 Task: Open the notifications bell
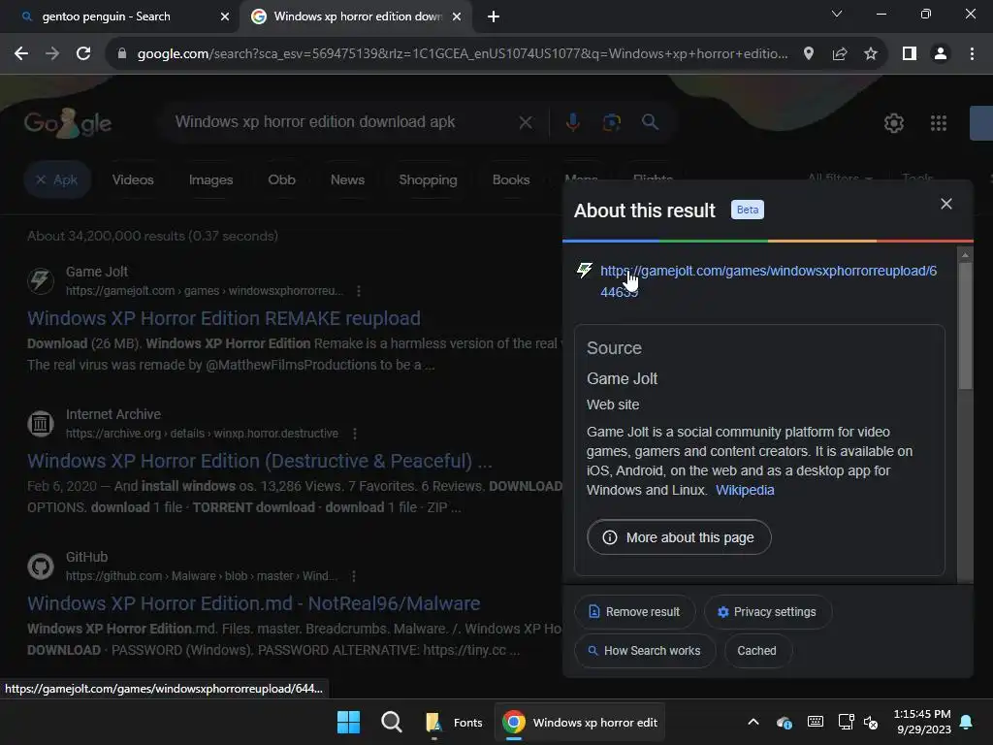967,722
